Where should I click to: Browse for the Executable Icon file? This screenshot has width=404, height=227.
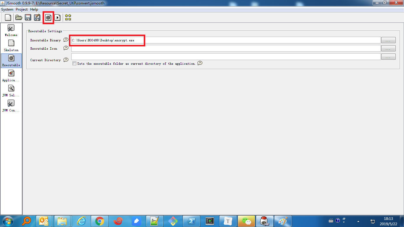click(x=388, y=48)
